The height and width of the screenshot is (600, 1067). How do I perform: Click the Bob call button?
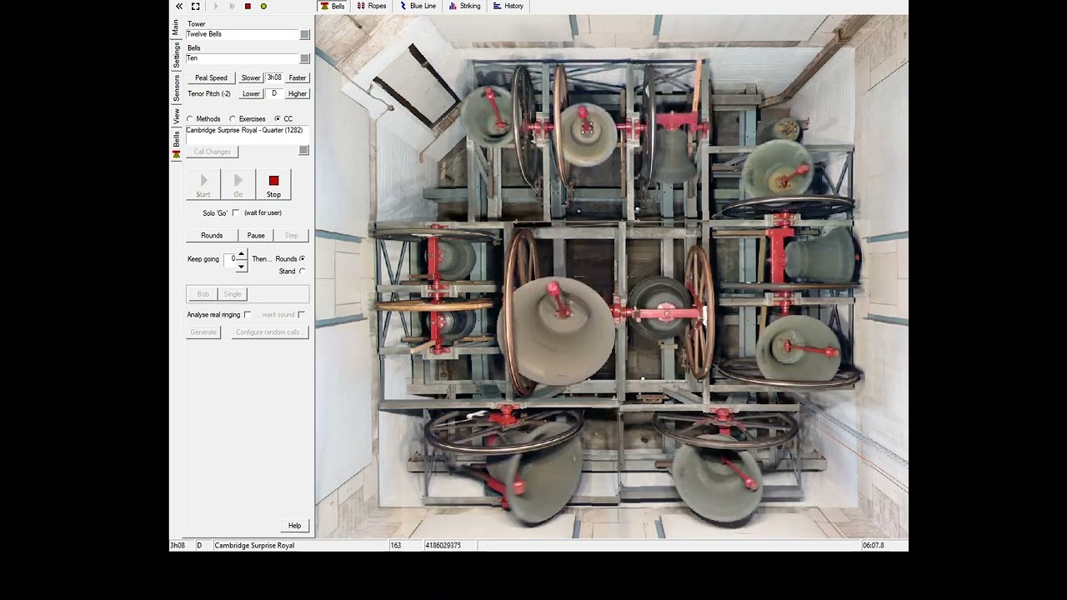click(203, 293)
